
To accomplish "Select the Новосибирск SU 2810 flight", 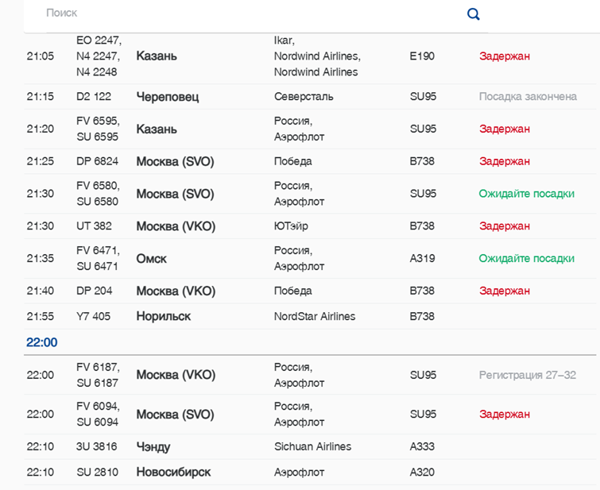I will 173,473.
